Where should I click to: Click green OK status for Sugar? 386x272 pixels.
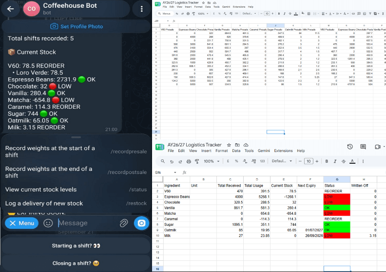click(x=337, y=224)
